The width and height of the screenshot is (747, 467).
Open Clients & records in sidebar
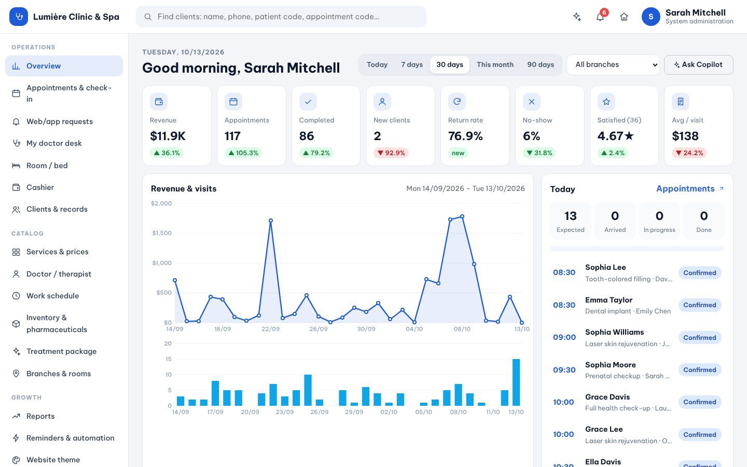click(64, 209)
